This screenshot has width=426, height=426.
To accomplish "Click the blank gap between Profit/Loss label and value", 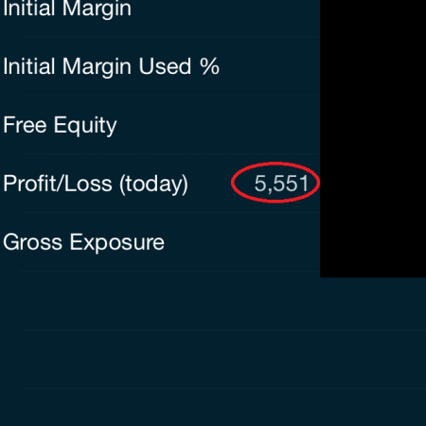I will pyautogui.click(x=210, y=184).
